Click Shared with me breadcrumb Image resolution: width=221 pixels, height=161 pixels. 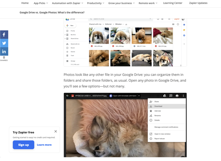pos(95,24)
